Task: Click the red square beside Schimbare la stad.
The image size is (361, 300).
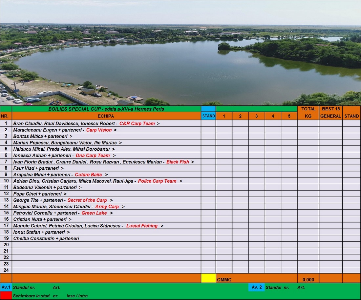Action: coord(6,295)
